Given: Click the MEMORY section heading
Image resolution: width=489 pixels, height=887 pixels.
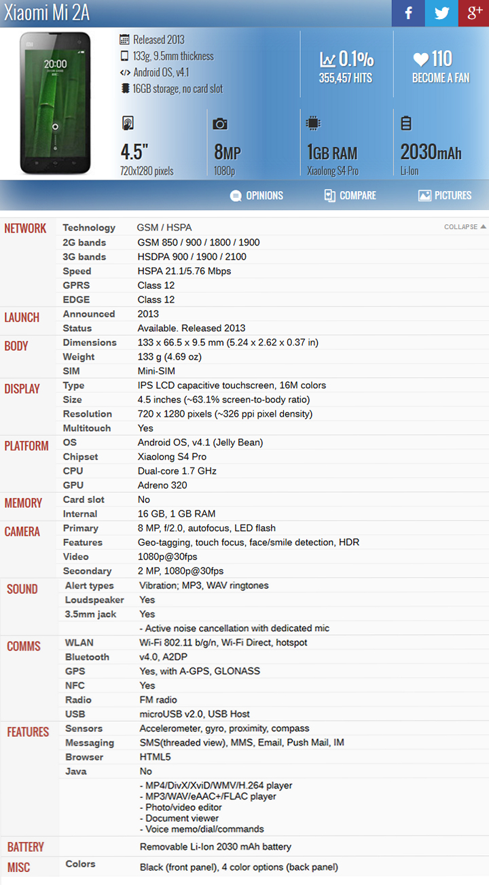Looking at the screenshot, I should click(x=23, y=503).
